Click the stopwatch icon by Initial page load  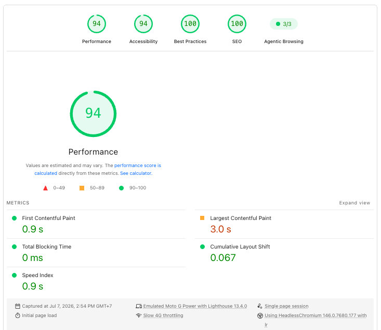(x=18, y=315)
